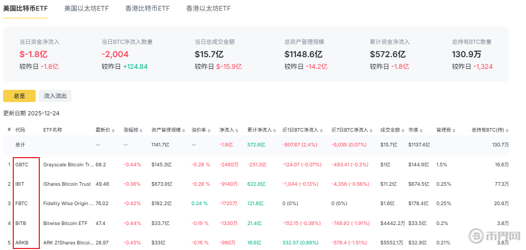Viewport: 526px width, 250px height.
Task: Click sort arrows next to 成交金额
Action: (x=403, y=130)
